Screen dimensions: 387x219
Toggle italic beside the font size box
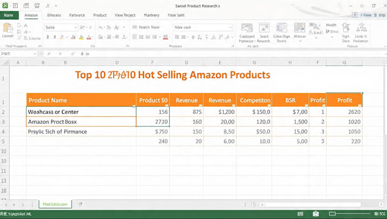click(90, 27)
